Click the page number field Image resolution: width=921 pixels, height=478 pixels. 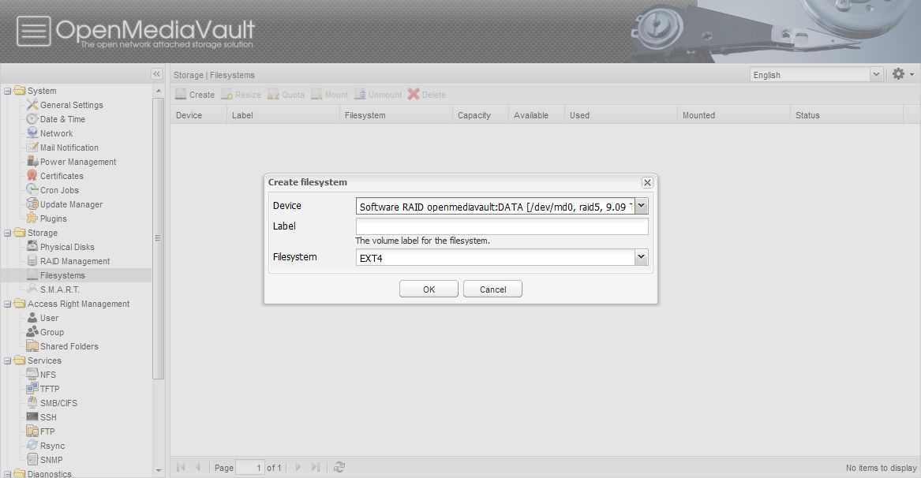point(250,468)
